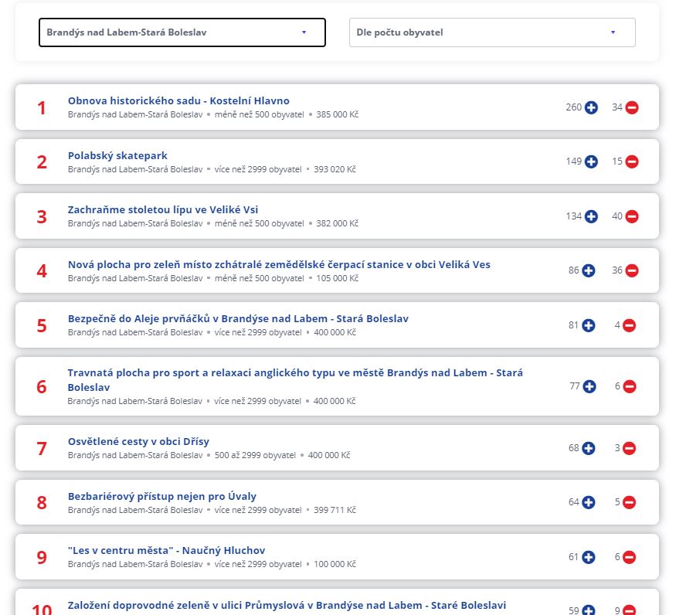Click the 399 711 Kč amount
The image size is (676, 615).
tap(335, 510)
